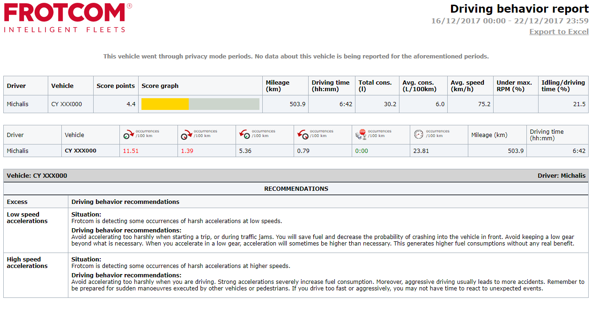Open the bold CY XXX000 vehicle entry

click(81, 151)
